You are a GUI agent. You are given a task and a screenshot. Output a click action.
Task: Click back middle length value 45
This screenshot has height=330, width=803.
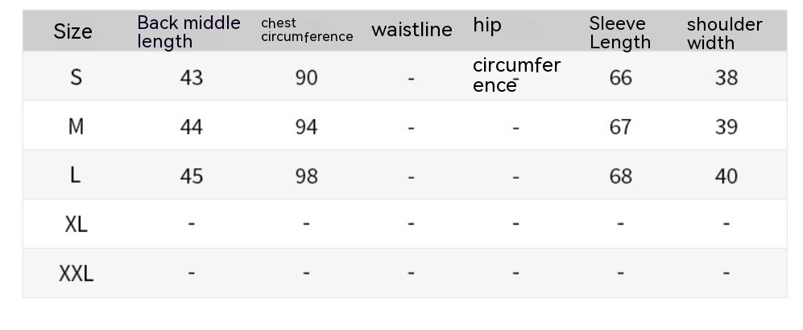(192, 175)
